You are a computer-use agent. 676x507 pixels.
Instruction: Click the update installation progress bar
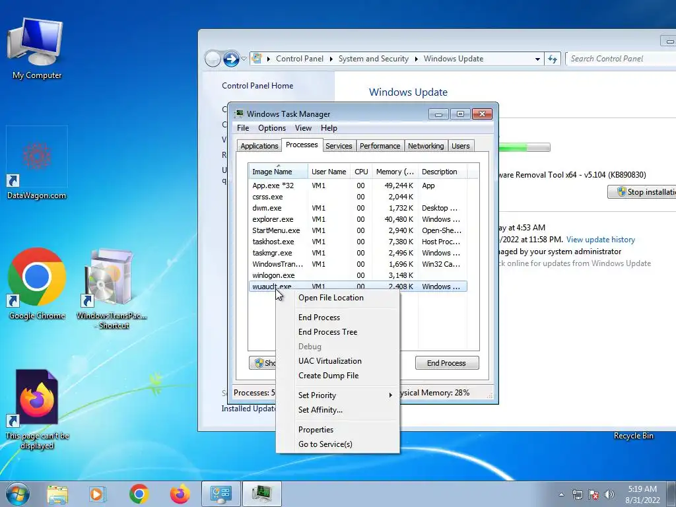pos(524,147)
